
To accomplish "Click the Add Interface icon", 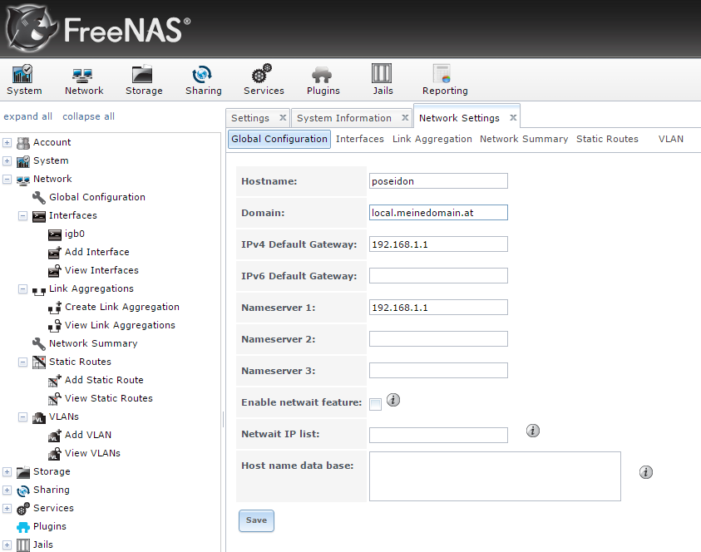I will [x=55, y=253].
